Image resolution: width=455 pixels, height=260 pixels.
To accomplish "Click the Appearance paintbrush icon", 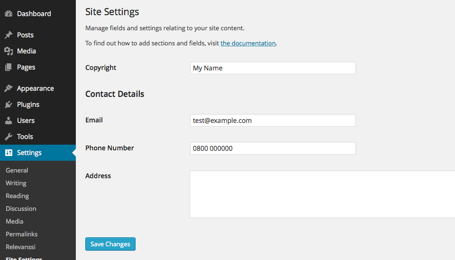I will [x=9, y=88].
